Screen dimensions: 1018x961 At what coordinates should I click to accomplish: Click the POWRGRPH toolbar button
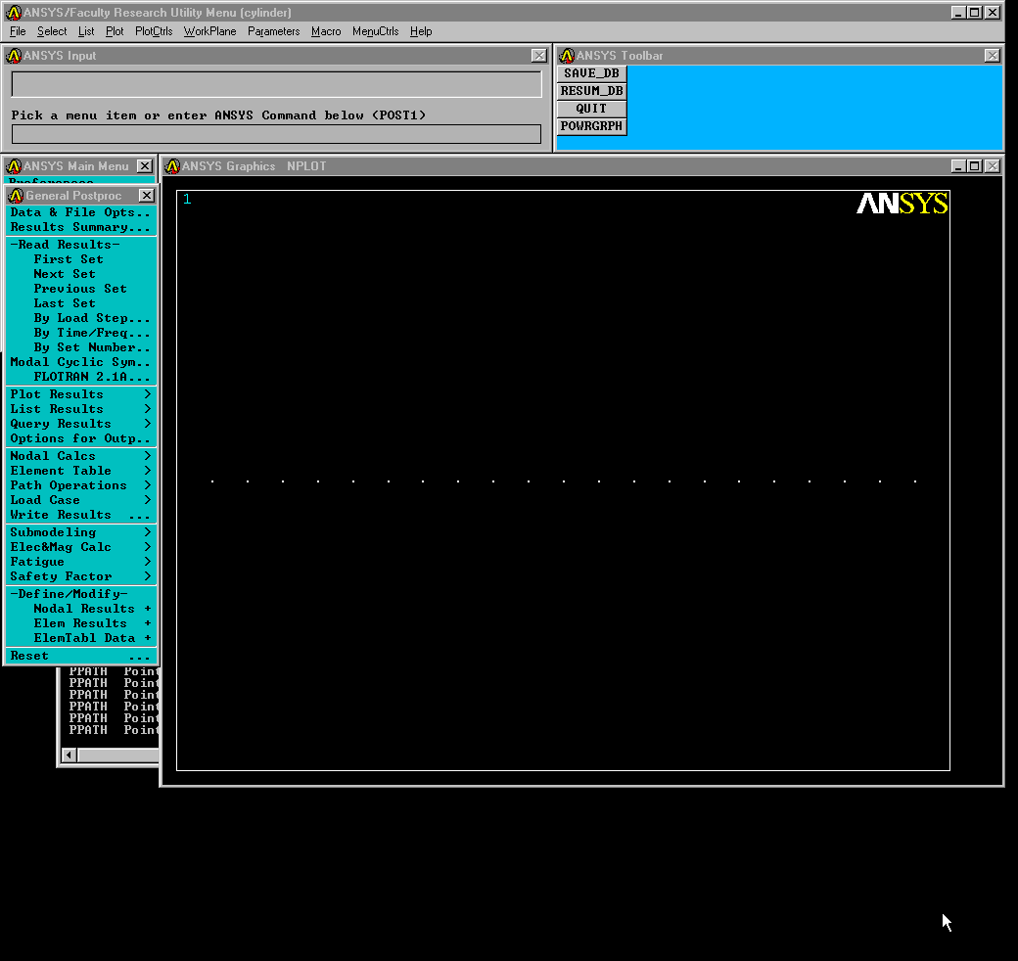pyautogui.click(x=591, y=126)
